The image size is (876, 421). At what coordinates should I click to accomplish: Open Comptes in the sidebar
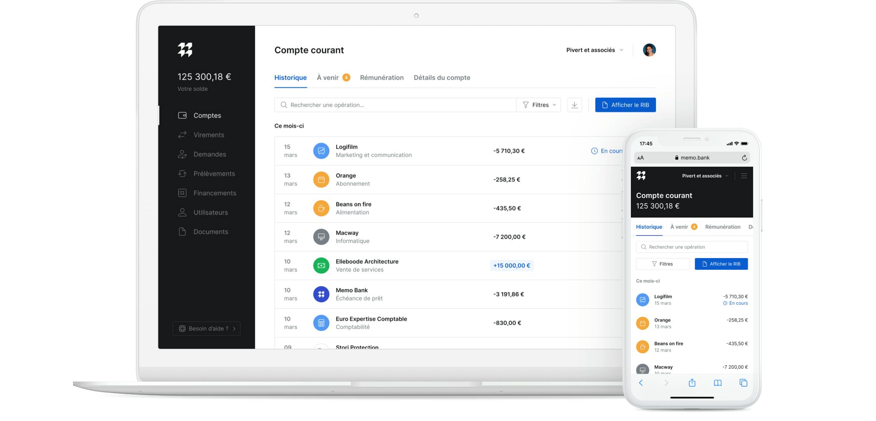pyautogui.click(x=207, y=115)
